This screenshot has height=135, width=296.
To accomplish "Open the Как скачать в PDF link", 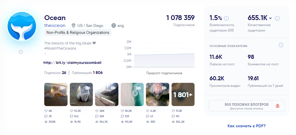I will (x=246, y=126).
